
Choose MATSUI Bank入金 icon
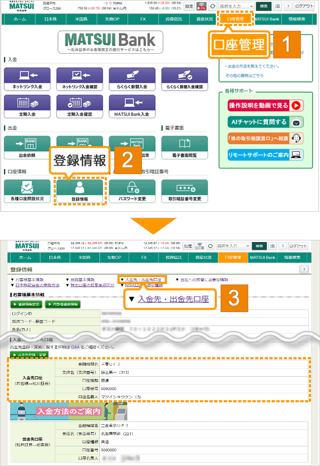132,106
